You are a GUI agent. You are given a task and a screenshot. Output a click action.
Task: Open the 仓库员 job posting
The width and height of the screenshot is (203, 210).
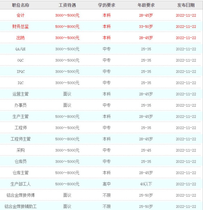tap(21, 161)
